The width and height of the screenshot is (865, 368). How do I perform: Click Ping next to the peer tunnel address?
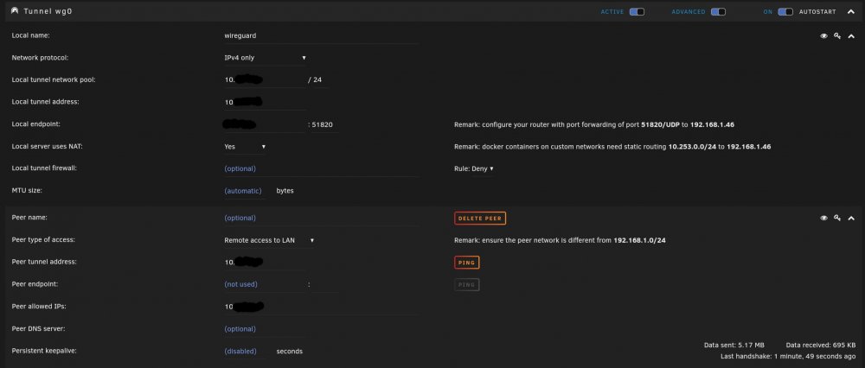[467, 263]
